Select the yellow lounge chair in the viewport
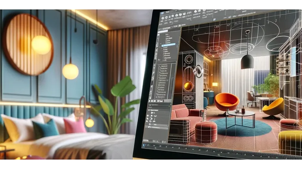 (273, 108)
